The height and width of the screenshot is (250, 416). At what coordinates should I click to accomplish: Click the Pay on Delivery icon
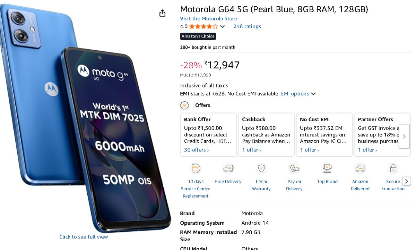point(294,169)
